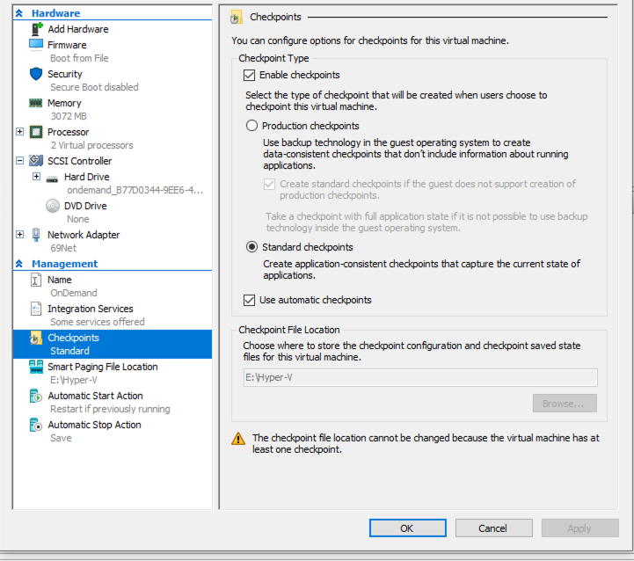Screen dimensions: 634x561
Task: Disable Use automatic checkpoints checkbox
Action: 251,300
